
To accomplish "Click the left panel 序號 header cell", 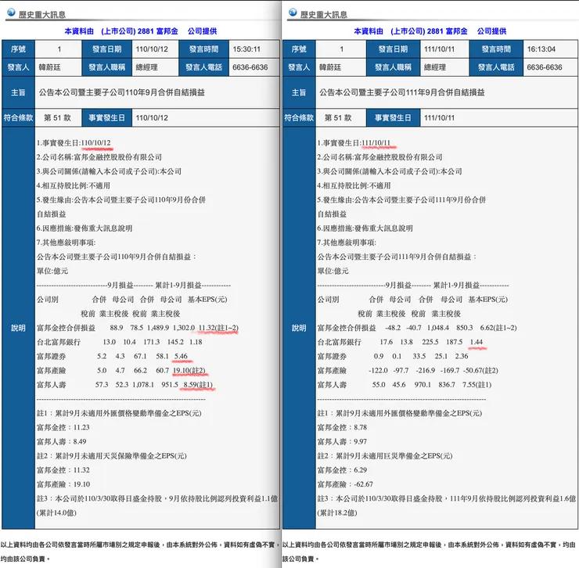I will pyautogui.click(x=18, y=49).
